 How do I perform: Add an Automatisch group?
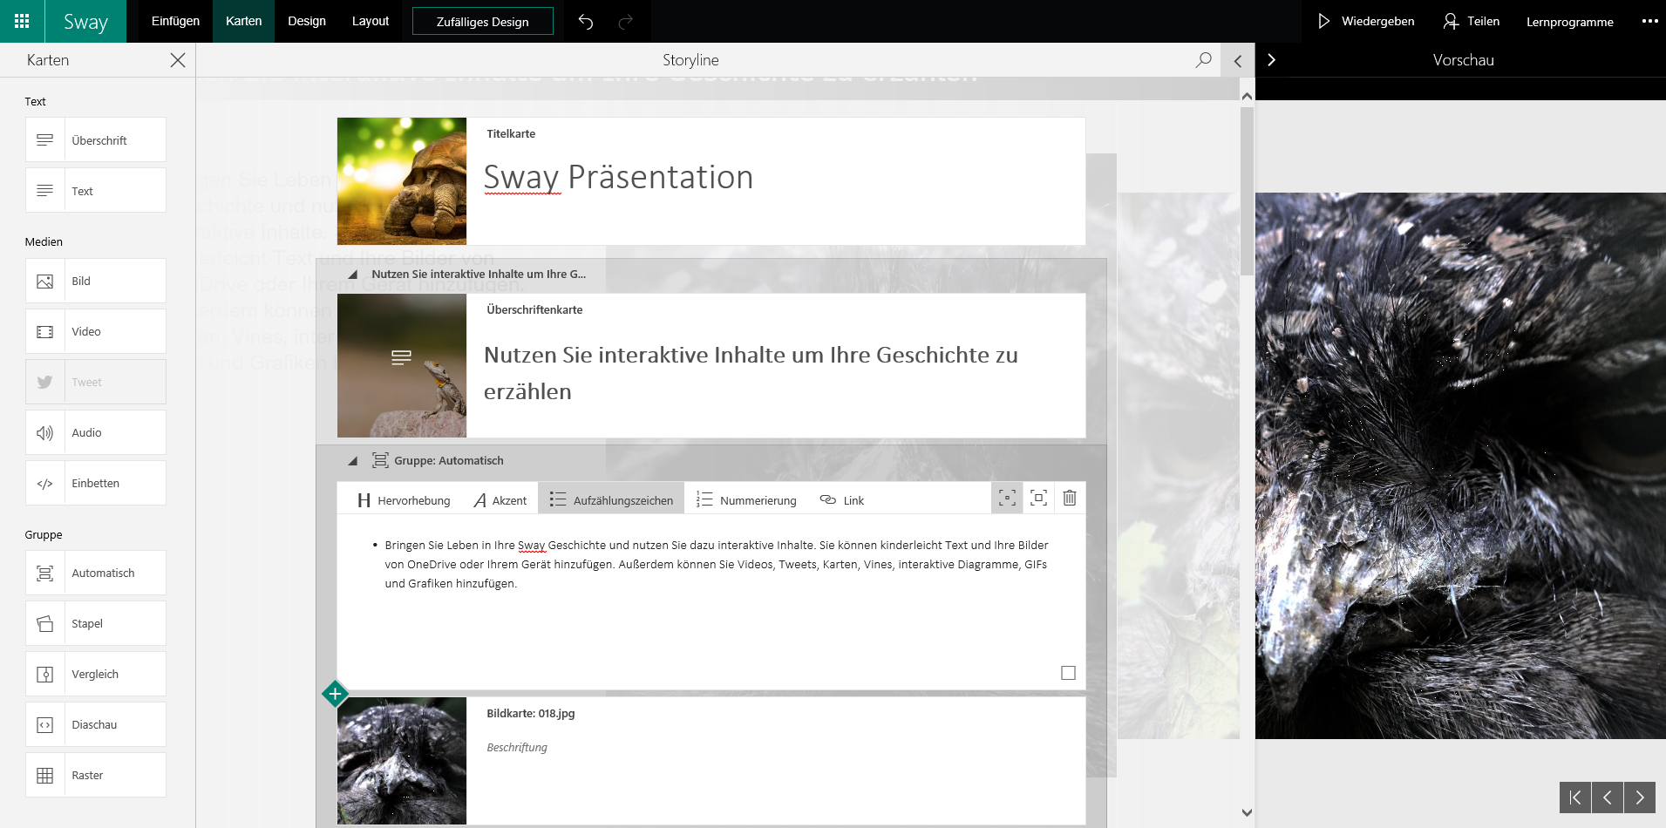point(96,573)
